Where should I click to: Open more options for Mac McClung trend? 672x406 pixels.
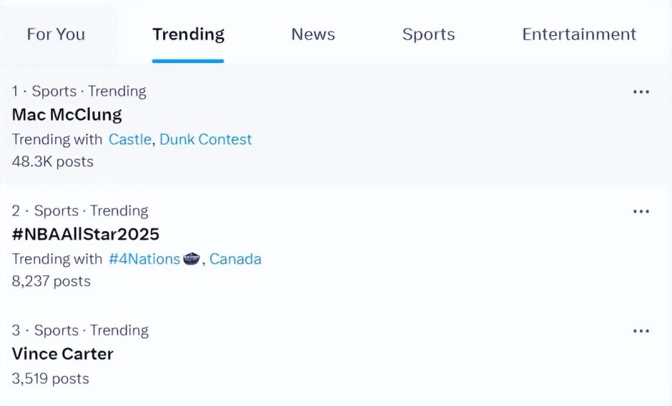[x=641, y=91]
